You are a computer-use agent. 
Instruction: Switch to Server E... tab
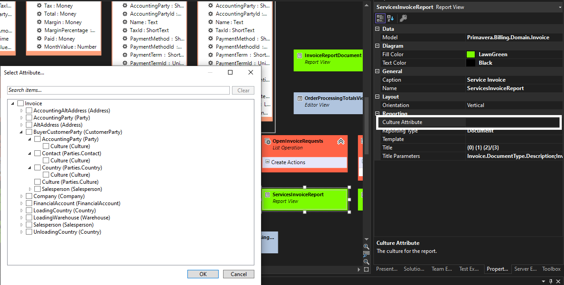pos(525,269)
